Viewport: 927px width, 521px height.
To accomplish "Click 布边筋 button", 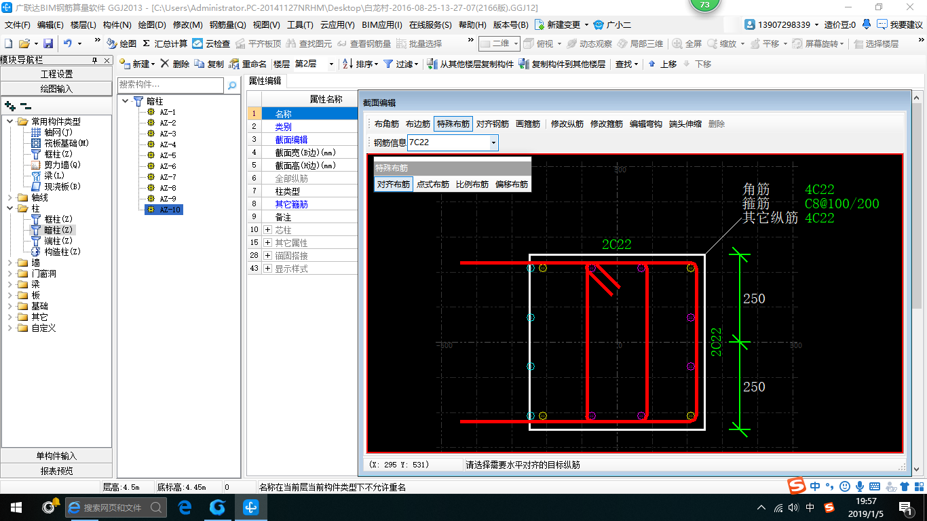I will [x=418, y=124].
